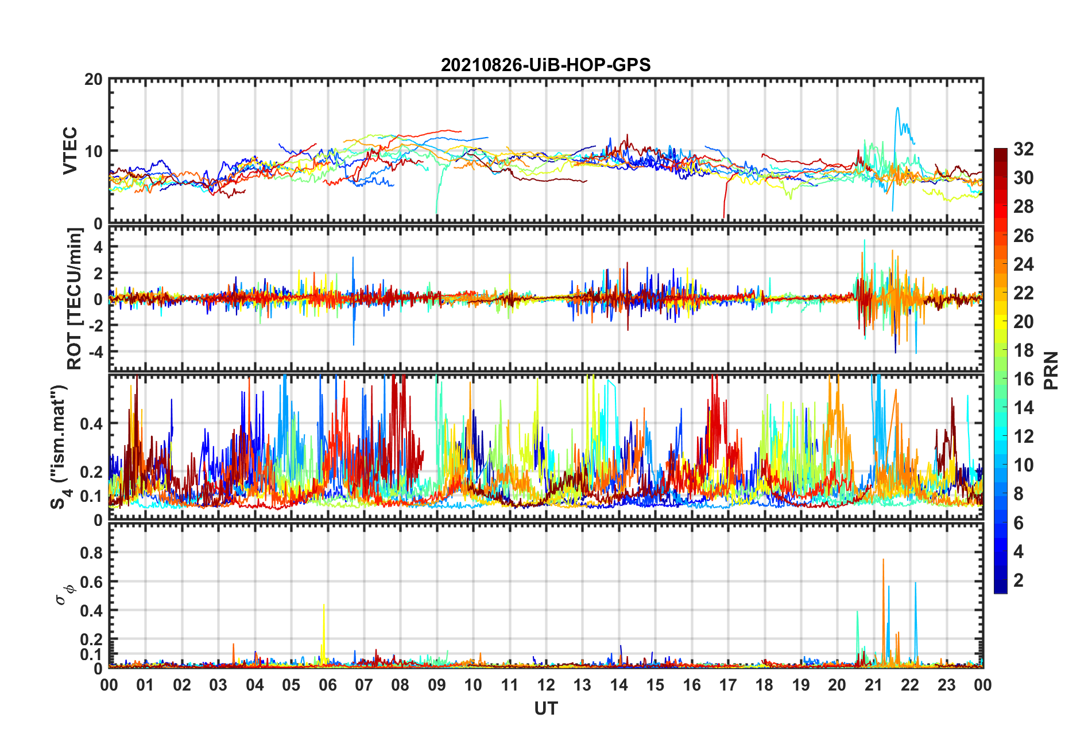Click the S4 ("ism.mat") y-axis label
The height and width of the screenshot is (741, 1092).
[x=60, y=447]
